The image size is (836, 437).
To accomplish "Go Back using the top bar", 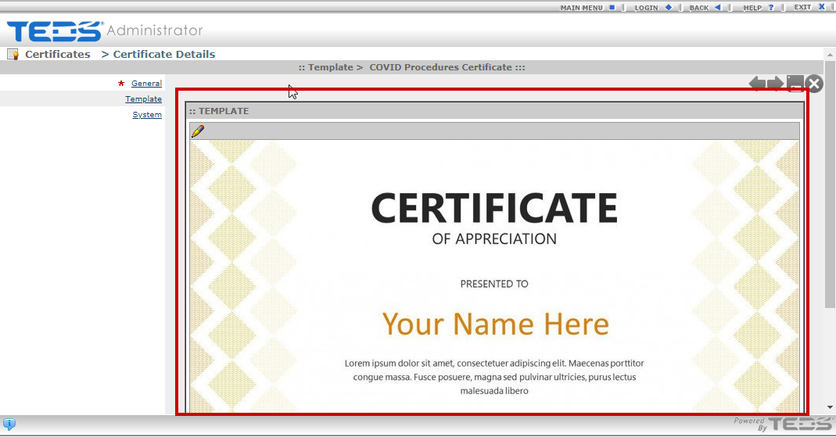I will [704, 8].
